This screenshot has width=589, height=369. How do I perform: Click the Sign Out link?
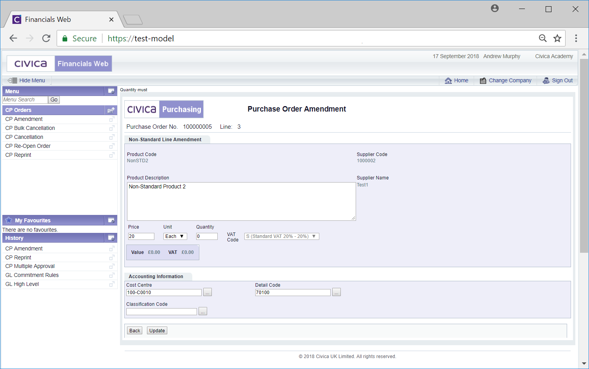tap(562, 80)
